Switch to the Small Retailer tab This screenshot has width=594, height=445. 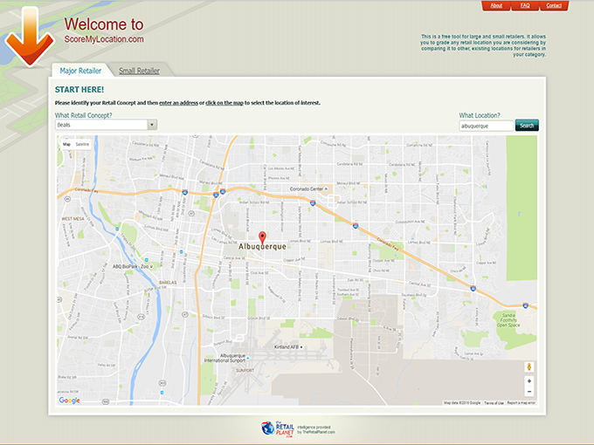point(139,71)
